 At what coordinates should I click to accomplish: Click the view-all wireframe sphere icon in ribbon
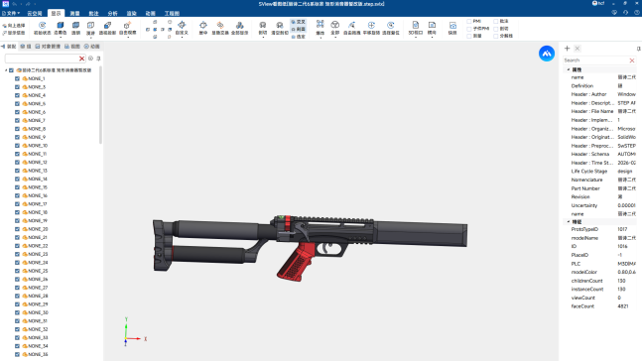[335, 25]
